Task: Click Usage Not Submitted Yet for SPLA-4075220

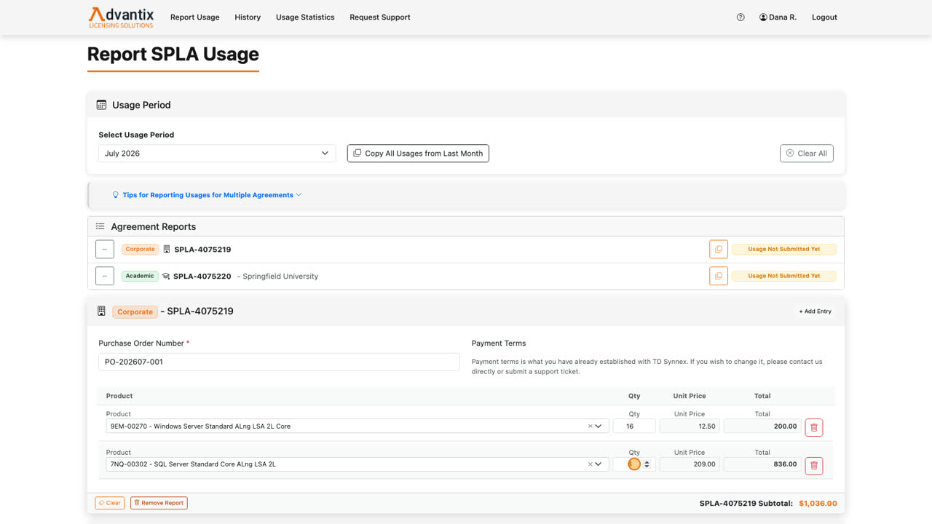Action: 783,276
